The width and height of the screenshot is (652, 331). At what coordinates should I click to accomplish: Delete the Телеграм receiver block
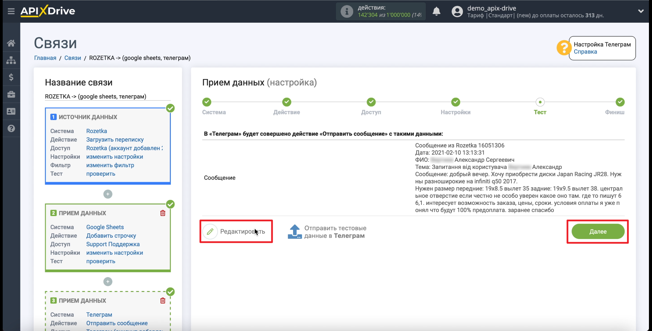tap(163, 300)
